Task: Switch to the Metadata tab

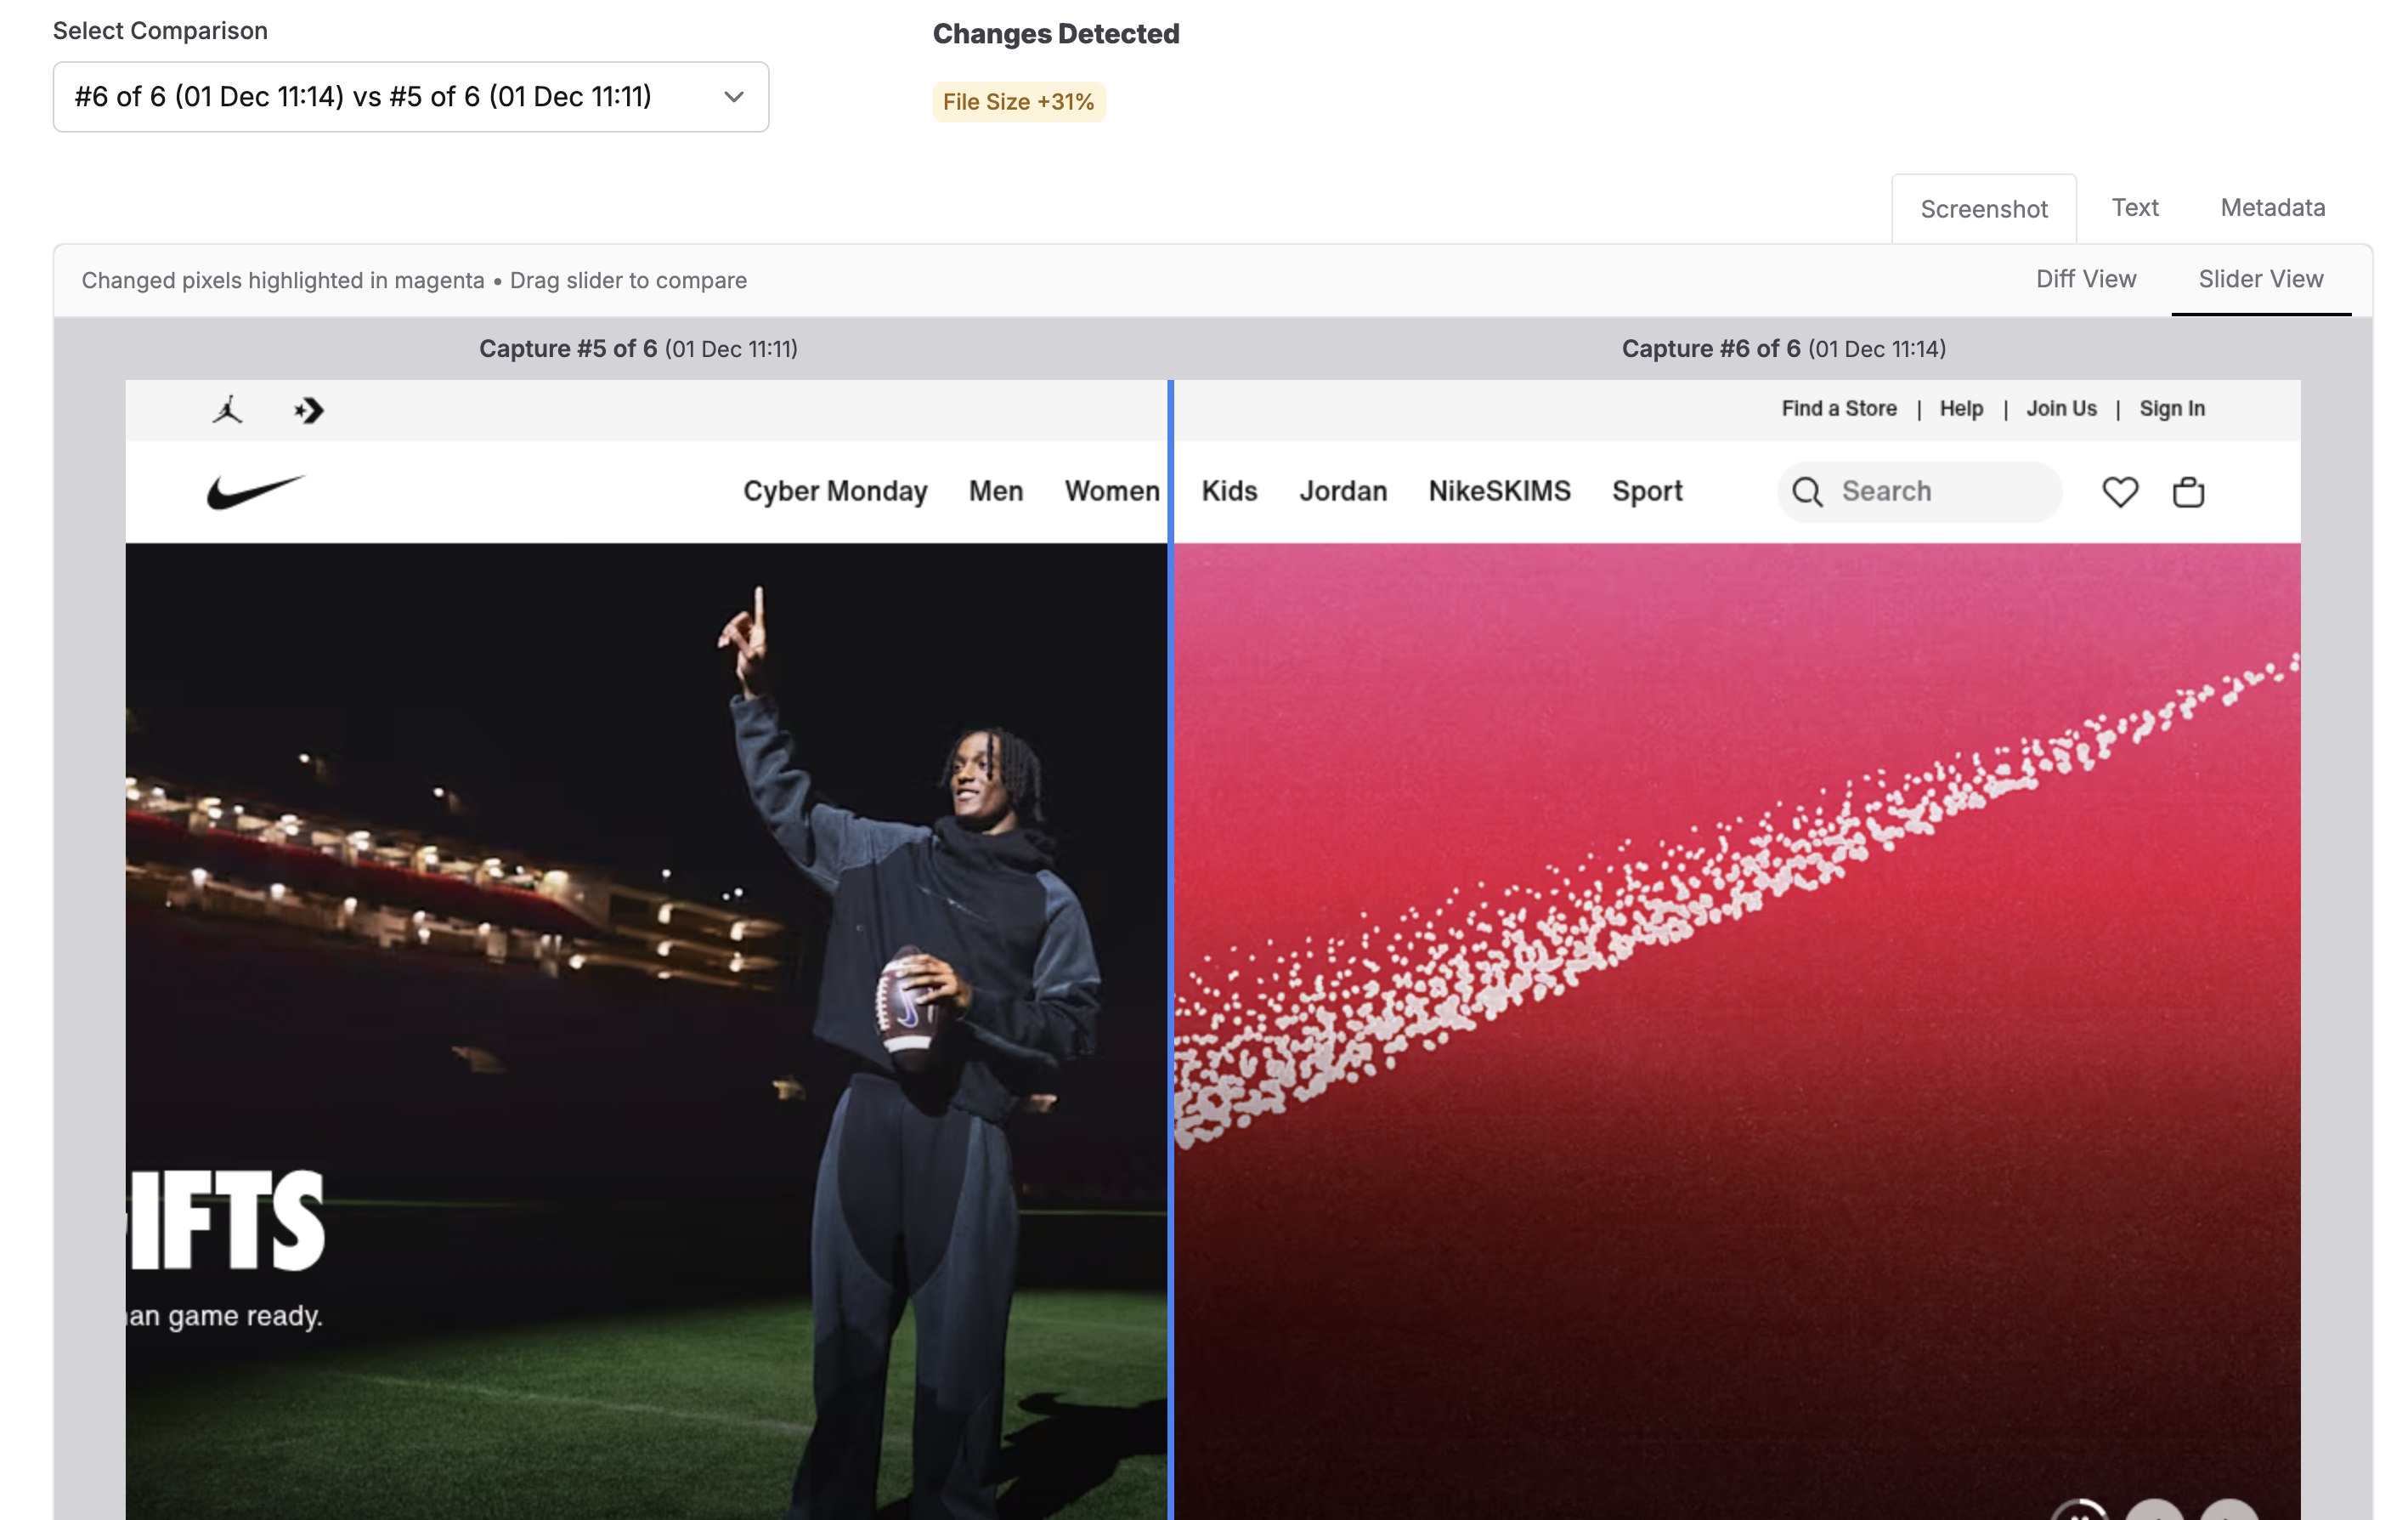Action: coord(2273,207)
